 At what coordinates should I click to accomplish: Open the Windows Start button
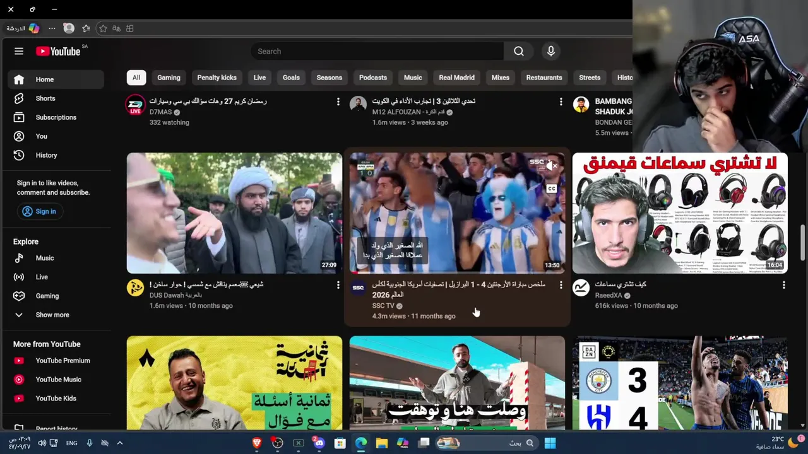[550, 443]
